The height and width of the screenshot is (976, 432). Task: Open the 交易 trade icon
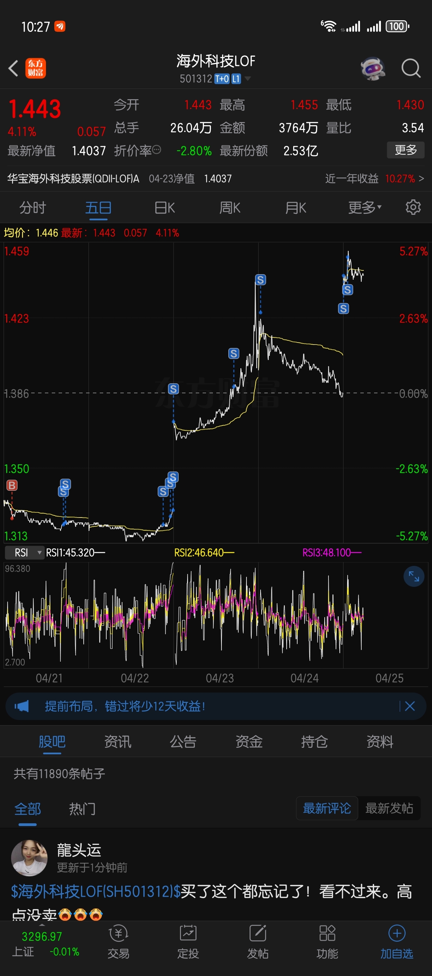(119, 942)
